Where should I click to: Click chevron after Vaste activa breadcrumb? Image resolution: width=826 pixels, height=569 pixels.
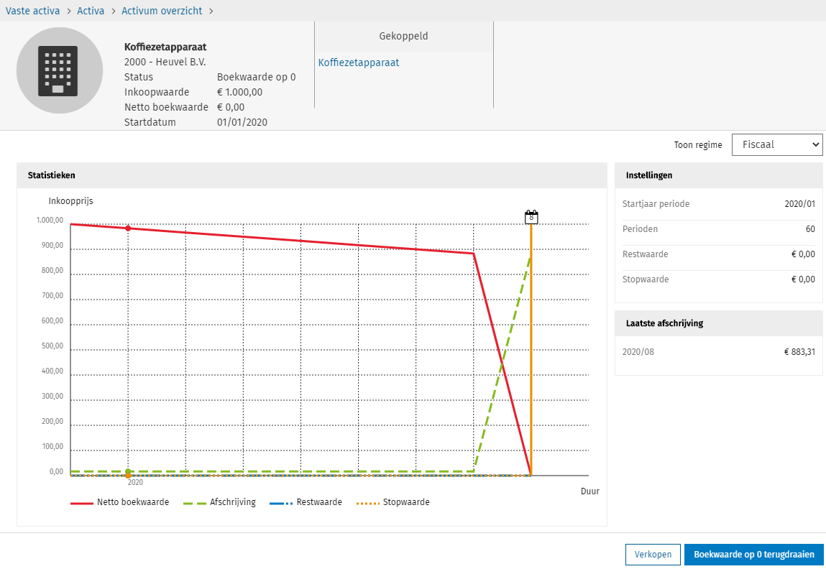coord(69,11)
